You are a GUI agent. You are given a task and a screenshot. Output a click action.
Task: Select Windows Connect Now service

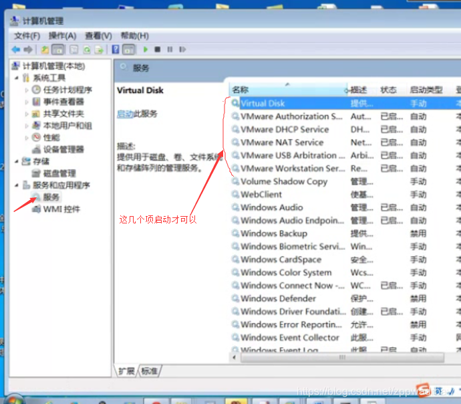pos(345,286)
